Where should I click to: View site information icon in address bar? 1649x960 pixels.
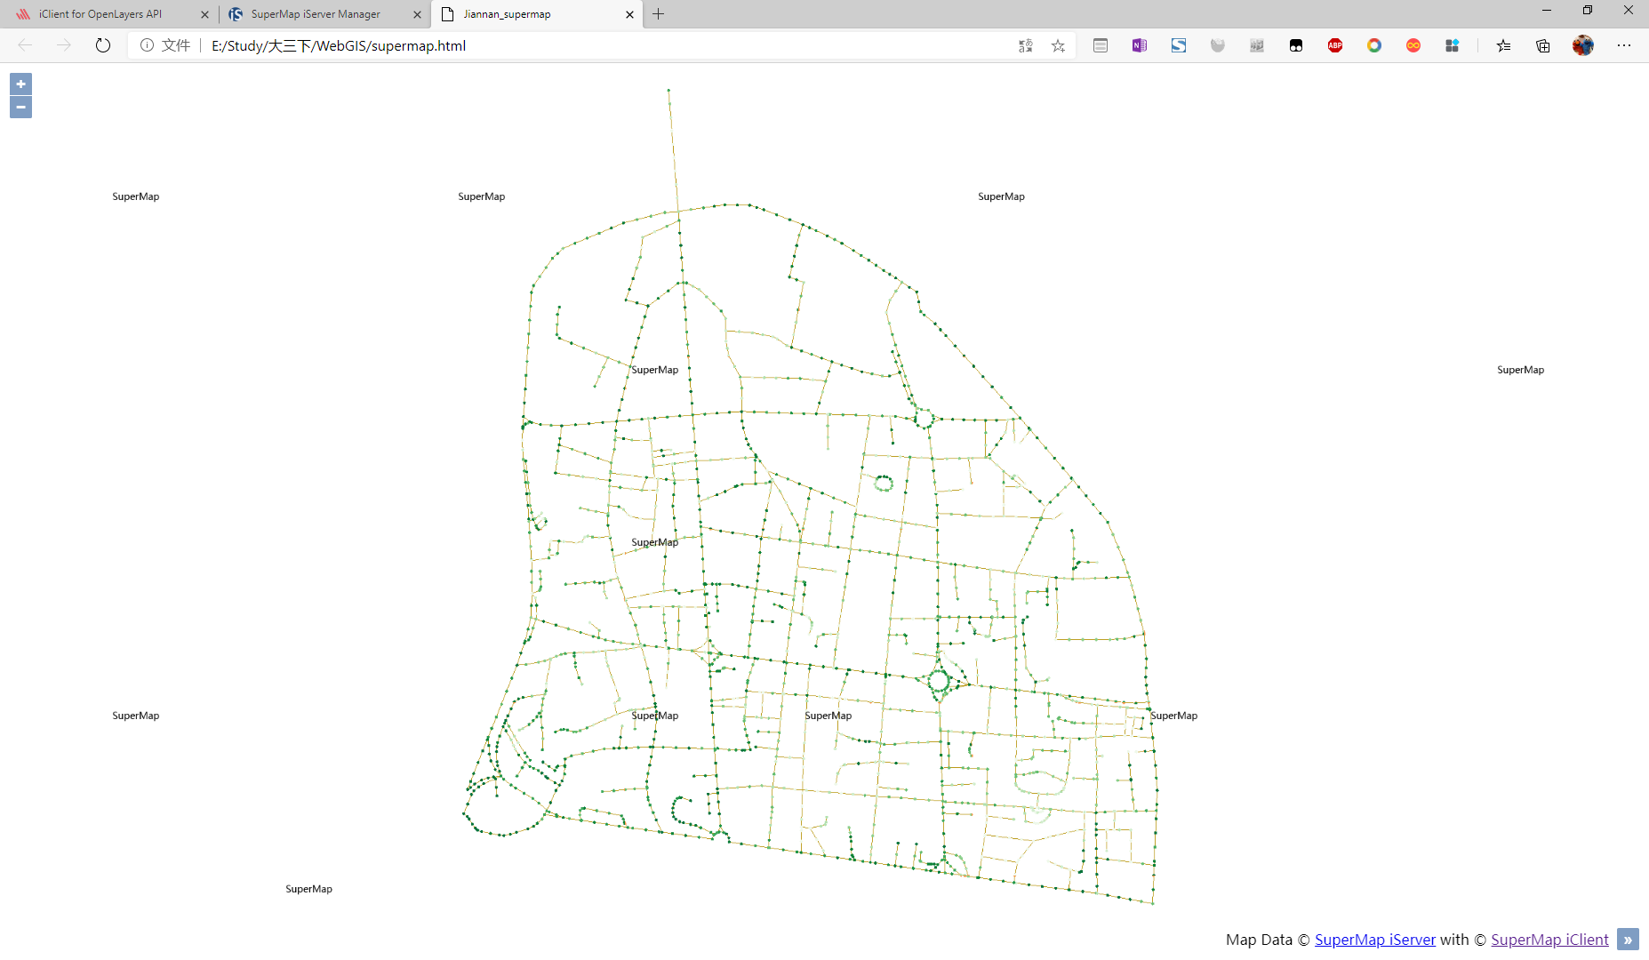147,45
